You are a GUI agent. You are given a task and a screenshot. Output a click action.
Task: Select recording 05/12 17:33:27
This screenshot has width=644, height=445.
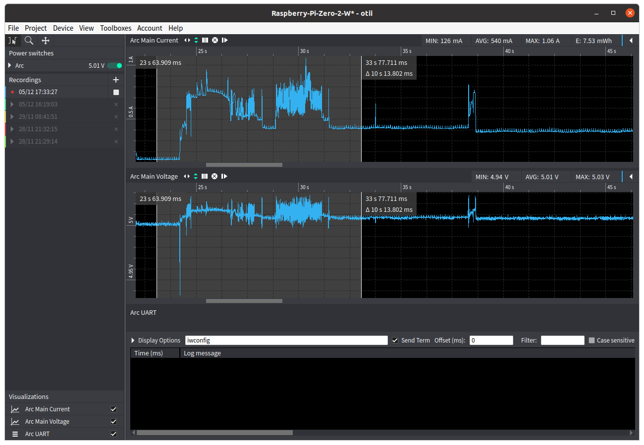[x=38, y=92]
